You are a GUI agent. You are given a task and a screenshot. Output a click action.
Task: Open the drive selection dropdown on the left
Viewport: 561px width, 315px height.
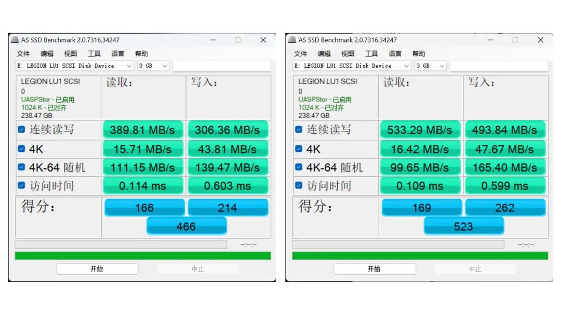coord(128,66)
